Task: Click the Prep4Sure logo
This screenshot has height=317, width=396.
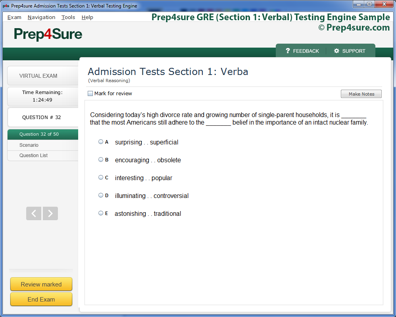Action: [47, 34]
